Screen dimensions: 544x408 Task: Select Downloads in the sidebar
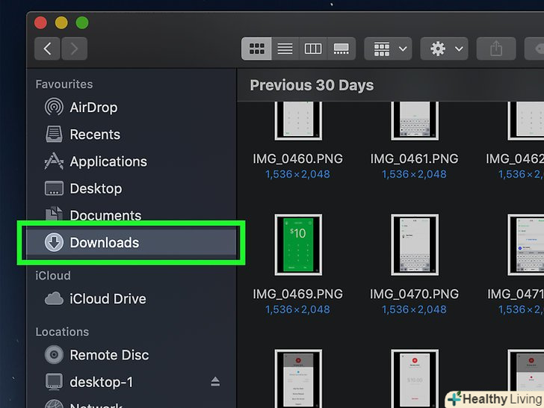pyautogui.click(x=104, y=243)
